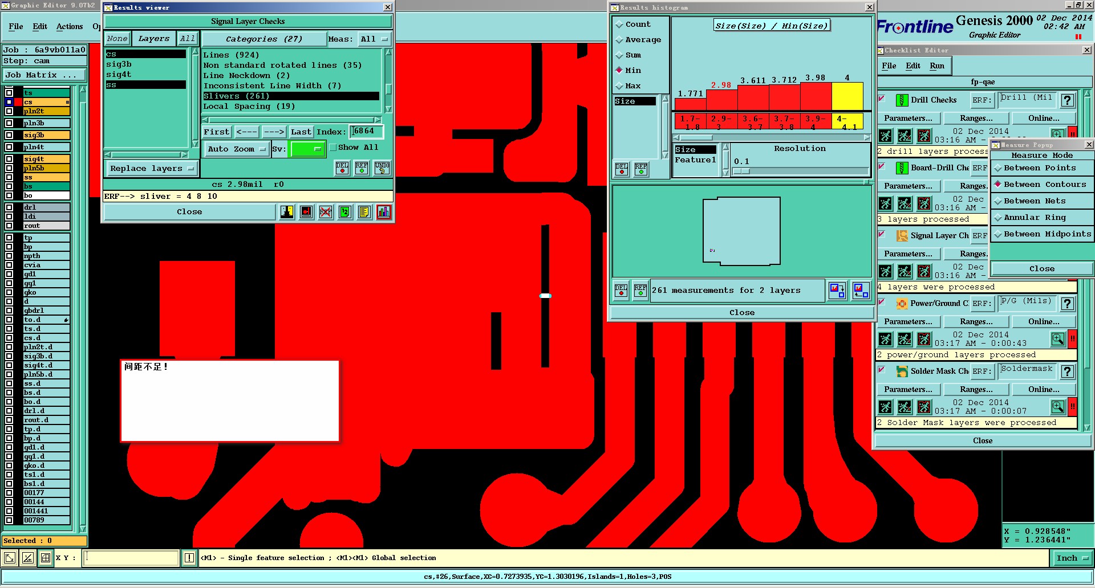
Task: Click the red marker display icon in Results viewer
Action: (x=306, y=212)
